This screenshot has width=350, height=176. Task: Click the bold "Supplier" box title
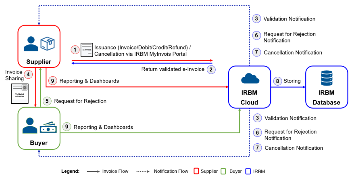pos(39,62)
